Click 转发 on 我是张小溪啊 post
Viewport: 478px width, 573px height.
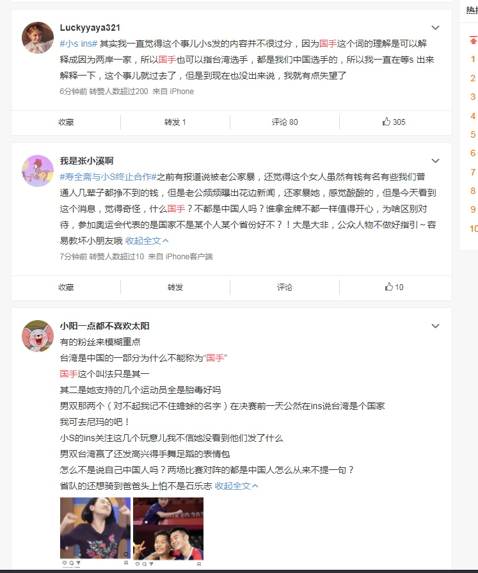coord(175,287)
